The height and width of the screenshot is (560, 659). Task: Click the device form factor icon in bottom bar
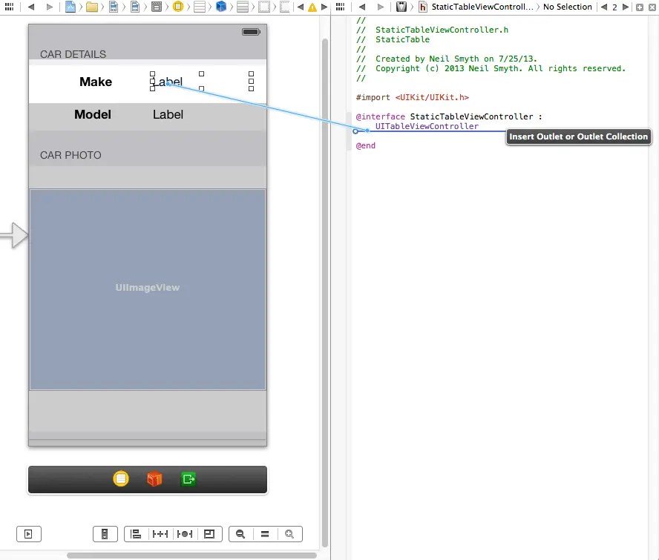105,533
